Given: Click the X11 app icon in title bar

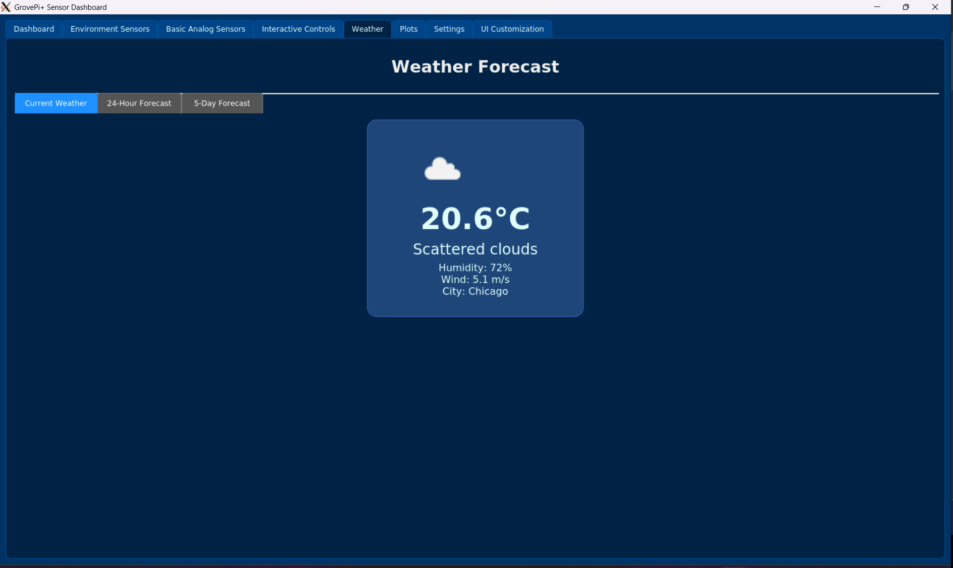Looking at the screenshot, I should click(x=6, y=7).
